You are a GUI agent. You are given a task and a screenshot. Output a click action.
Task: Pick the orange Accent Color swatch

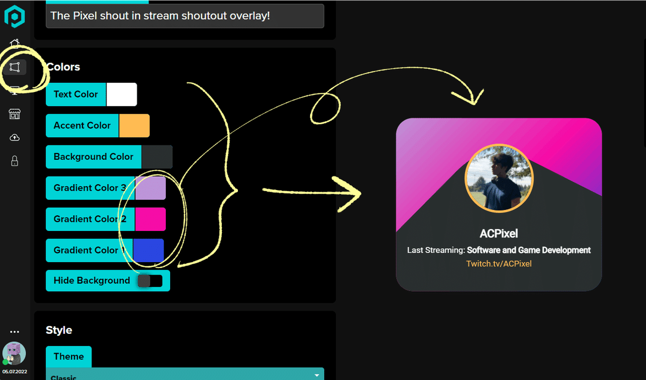coord(134,125)
